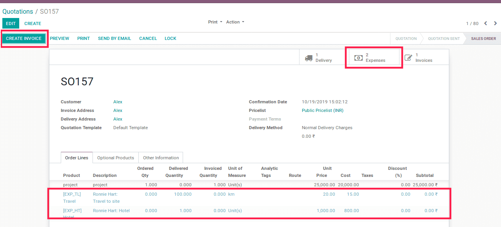The width and height of the screenshot is (501, 227).
Task: Sort by Product column header
Action: click(x=71, y=175)
